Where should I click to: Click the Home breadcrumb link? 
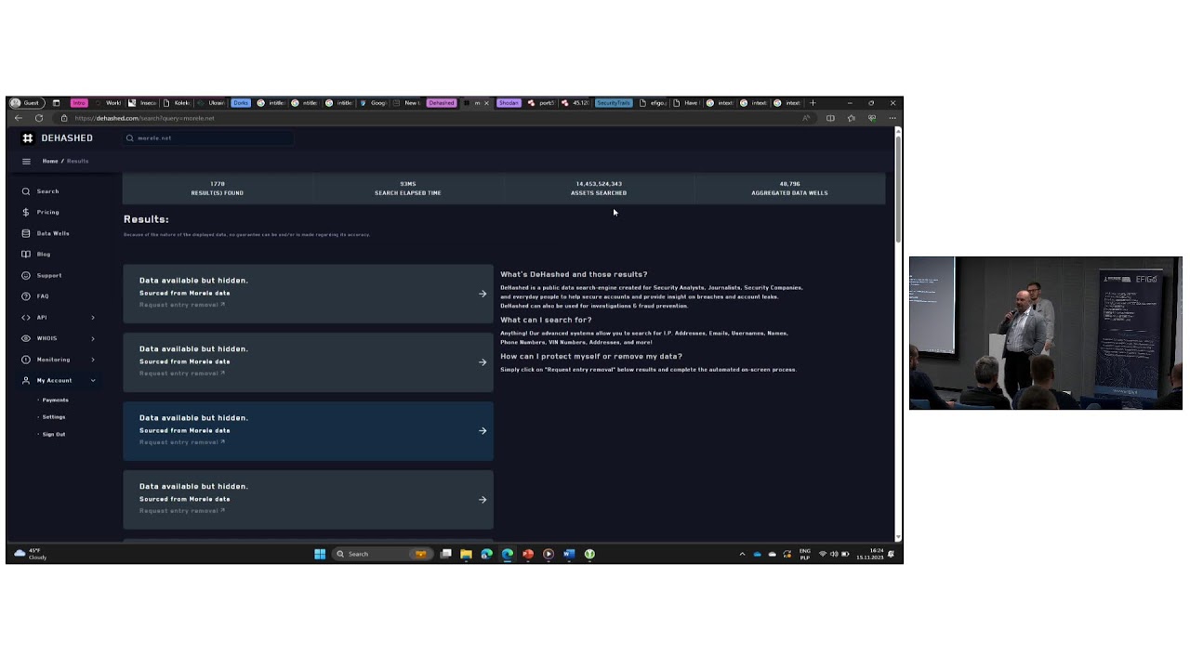click(x=50, y=161)
